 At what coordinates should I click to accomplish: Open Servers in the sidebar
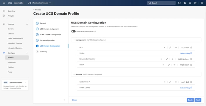[x=11, y=29]
